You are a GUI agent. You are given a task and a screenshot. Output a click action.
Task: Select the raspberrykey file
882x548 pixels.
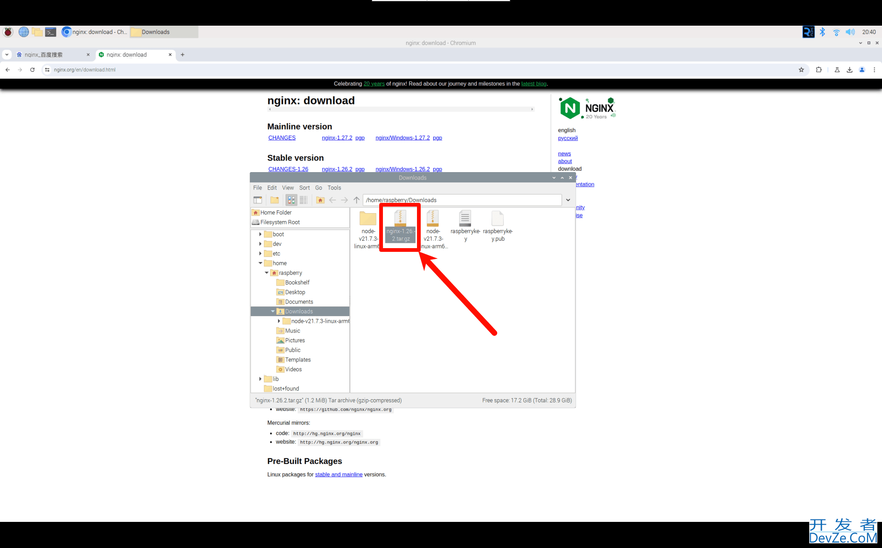(x=465, y=226)
